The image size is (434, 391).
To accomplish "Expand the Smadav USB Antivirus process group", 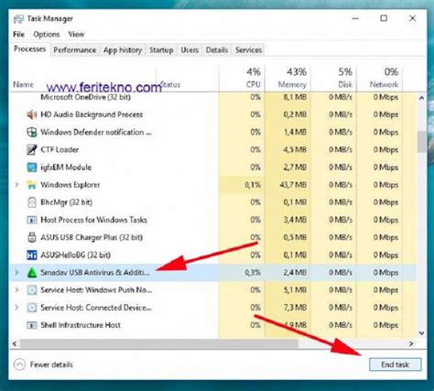I will coord(16,272).
